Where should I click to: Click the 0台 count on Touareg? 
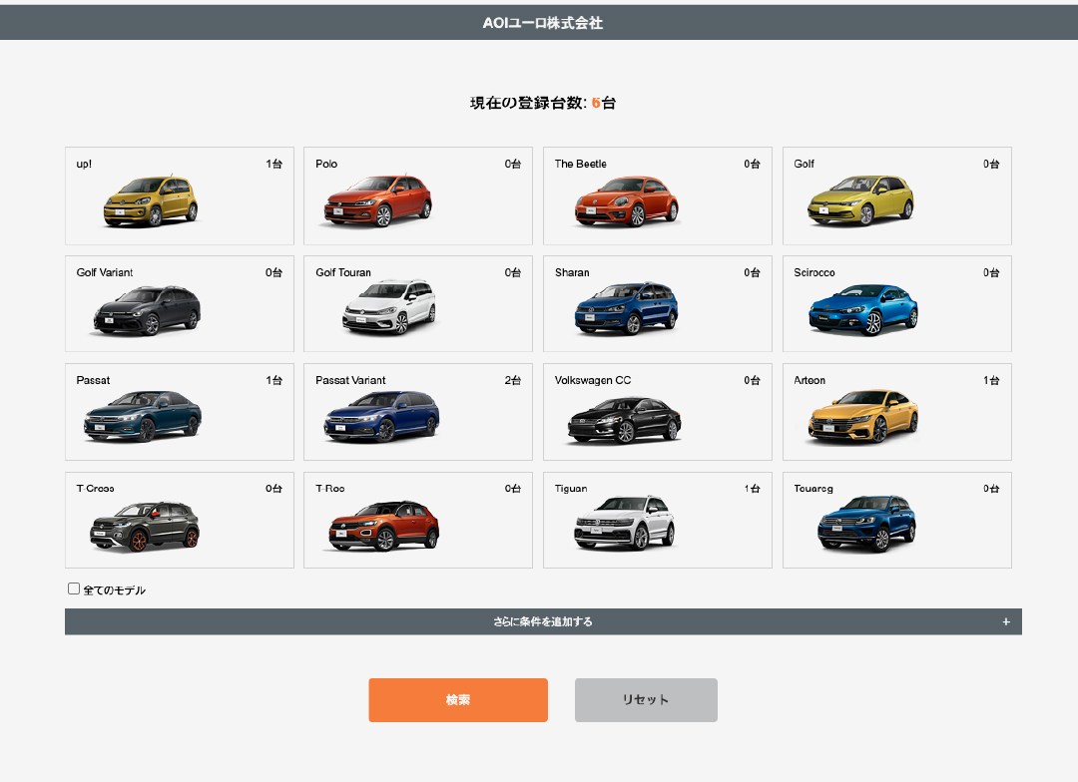991,489
